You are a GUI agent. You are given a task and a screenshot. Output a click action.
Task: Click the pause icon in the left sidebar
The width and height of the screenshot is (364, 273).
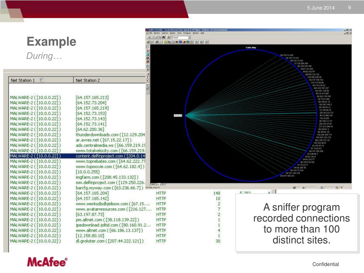pyautogui.click(x=148, y=74)
